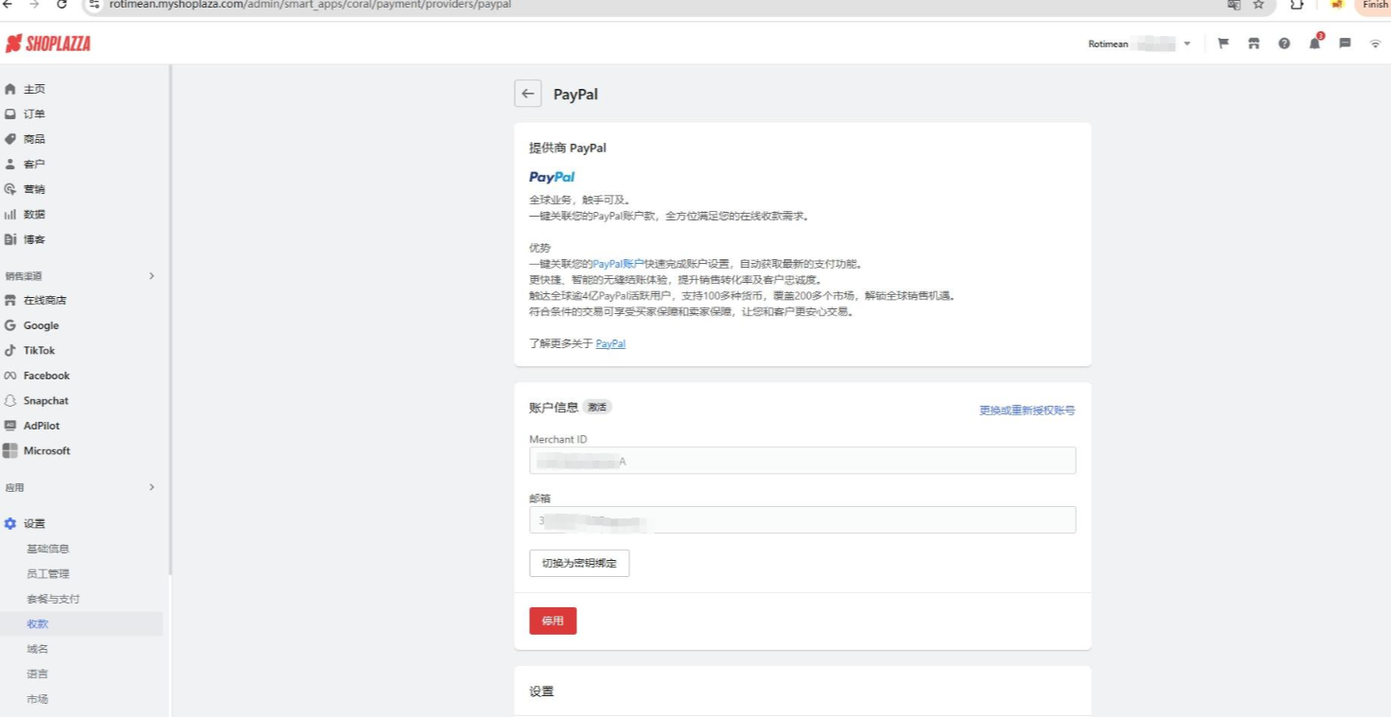This screenshot has width=1391, height=717.
Task: Click the help question mark icon
Action: click(1284, 44)
